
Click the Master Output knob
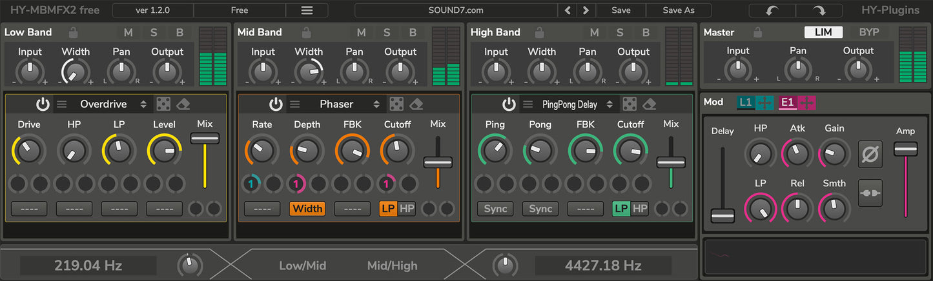(858, 70)
